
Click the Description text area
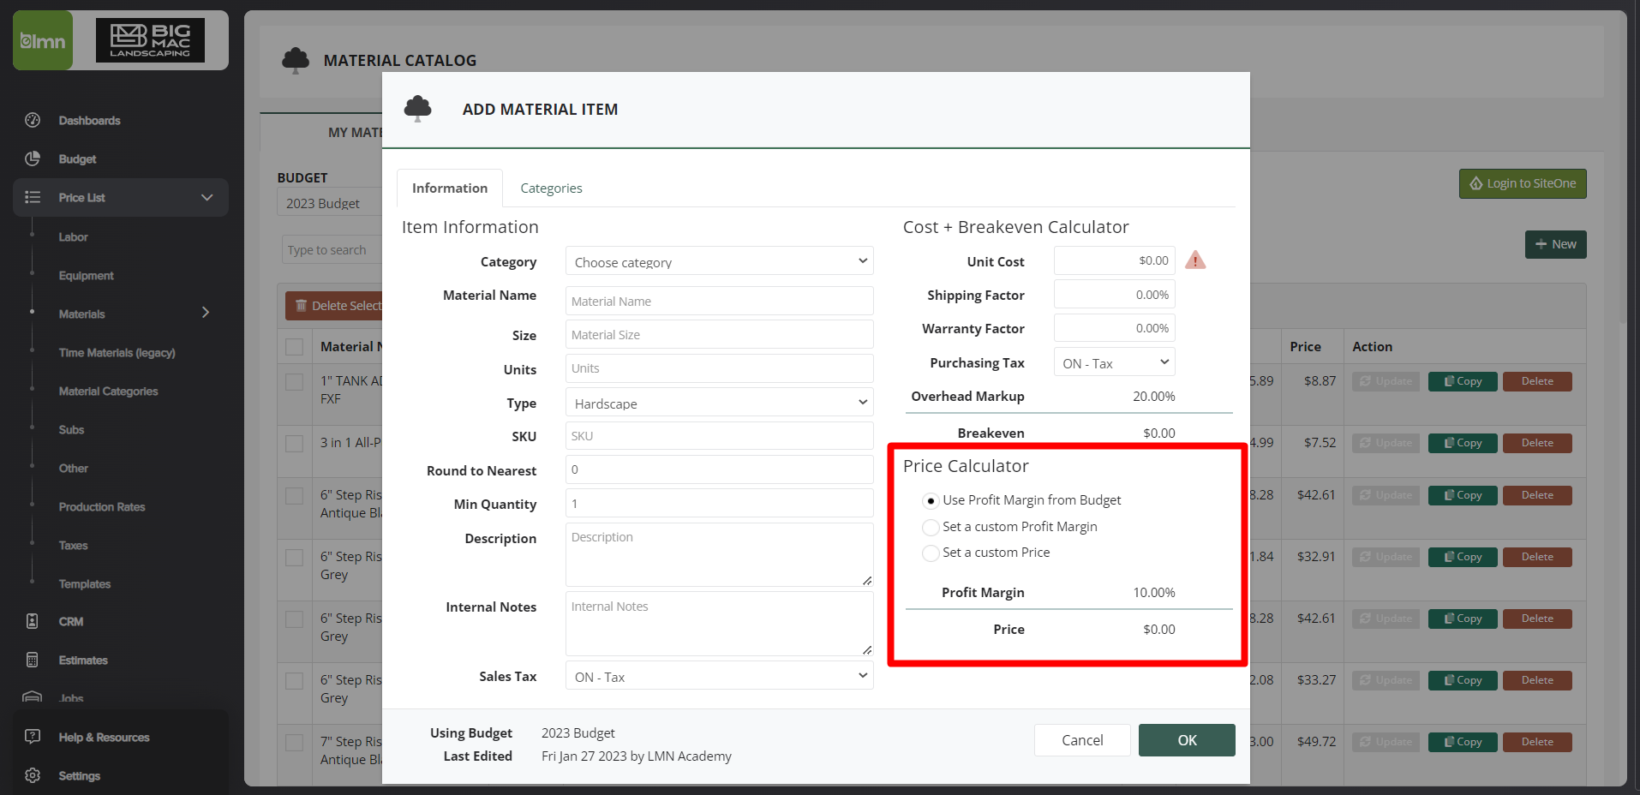(719, 554)
